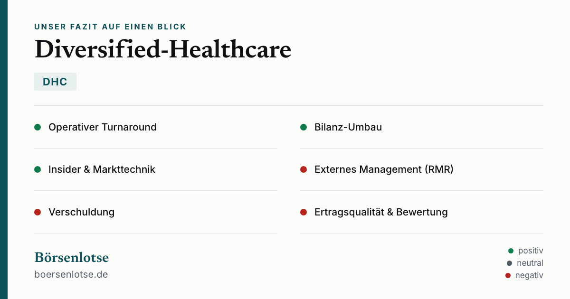Click the red dot beside Verschuldung
Image resolution: width=570 pixels, height=299 pixels.
38,212
